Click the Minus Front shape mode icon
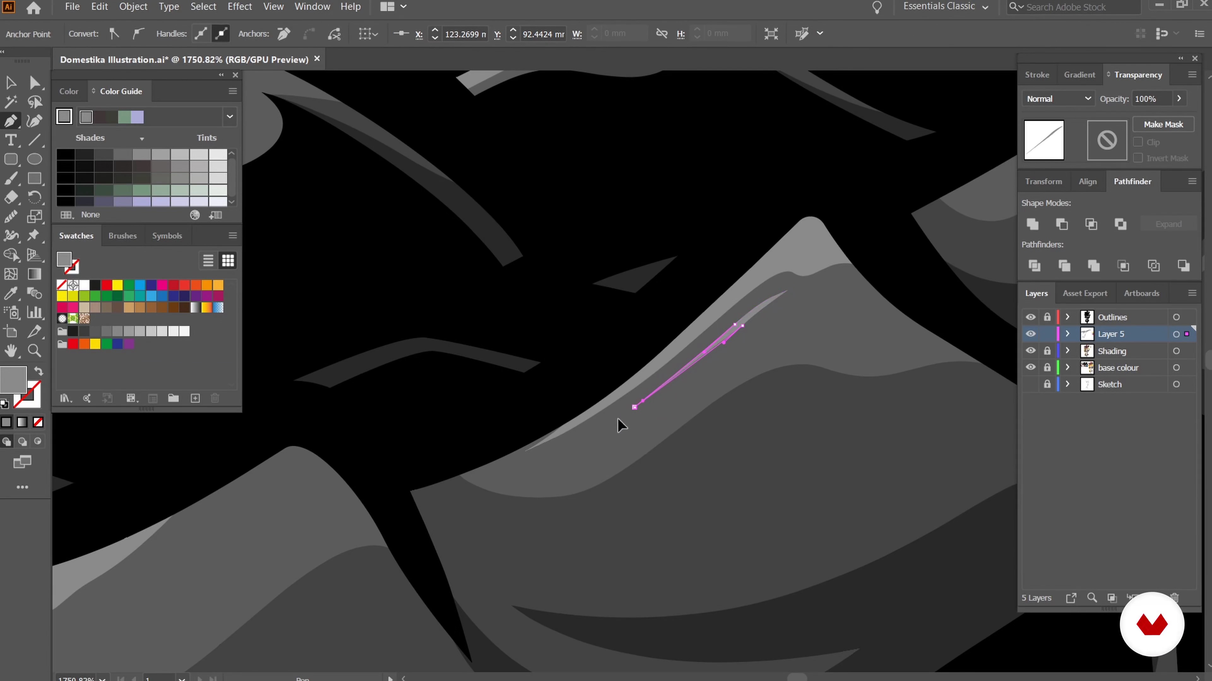The height and width of the screenshot is (681, 1212). (x=1062, y=224)
